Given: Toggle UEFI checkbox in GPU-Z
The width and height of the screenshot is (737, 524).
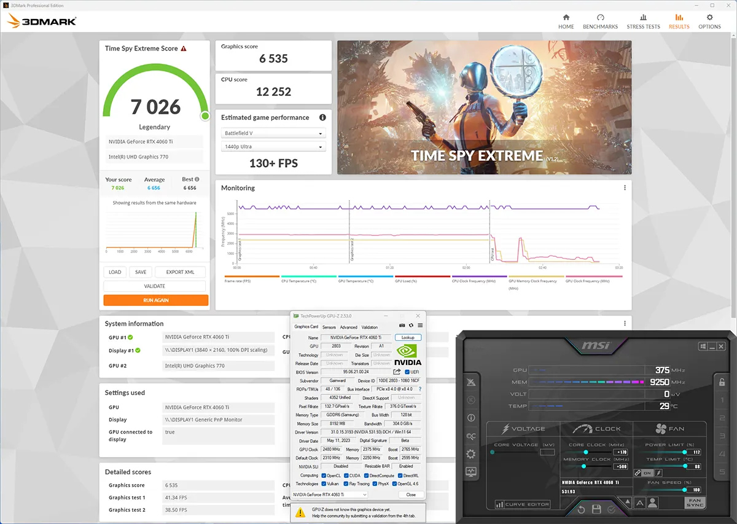Looking at the screenshot, I should click(x=407, y=372).
